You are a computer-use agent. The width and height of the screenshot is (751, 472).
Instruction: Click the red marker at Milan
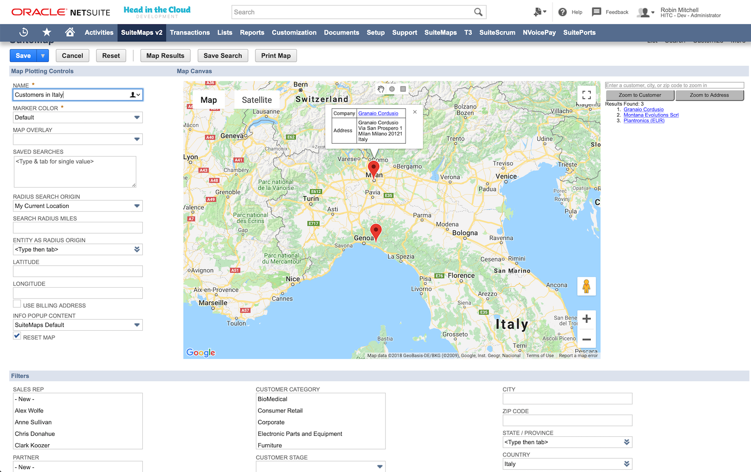(374, 169)
